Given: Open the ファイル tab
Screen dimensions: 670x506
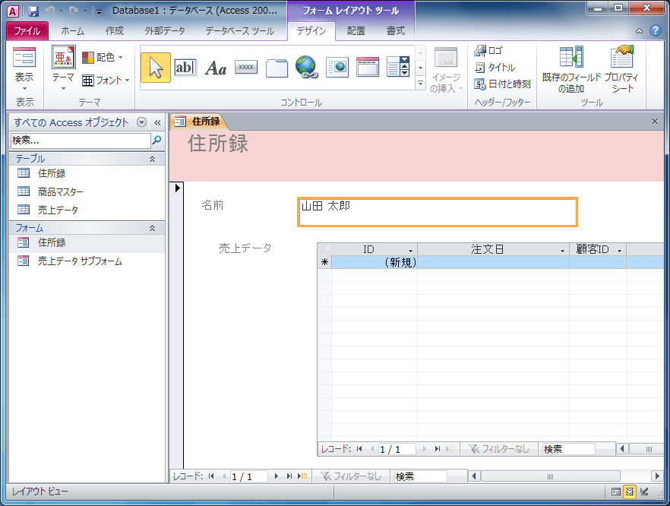Looking at the screenshot, I should tap(27, 30).
